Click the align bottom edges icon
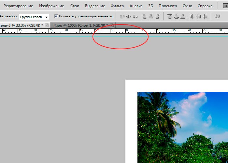The image size is (228, 163). click(135, 16)
